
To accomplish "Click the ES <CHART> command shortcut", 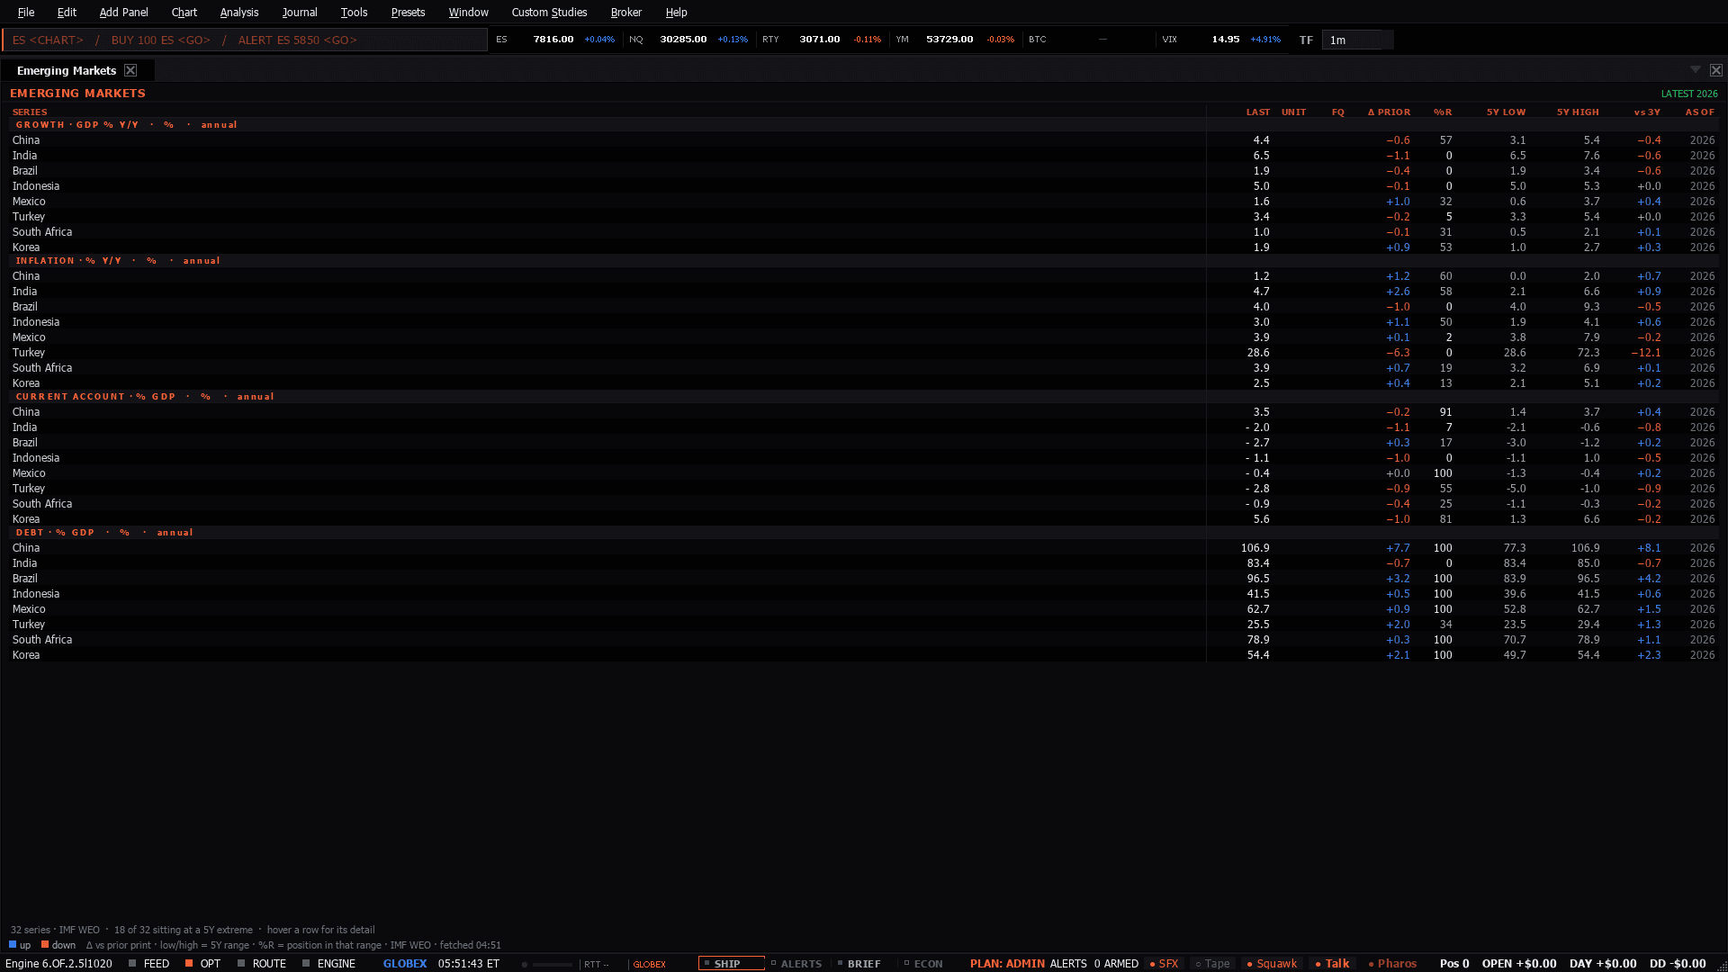I will tap(48, 40).
